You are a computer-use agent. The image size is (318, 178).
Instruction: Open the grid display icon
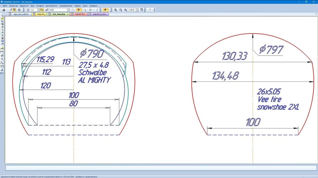point(90,10)
